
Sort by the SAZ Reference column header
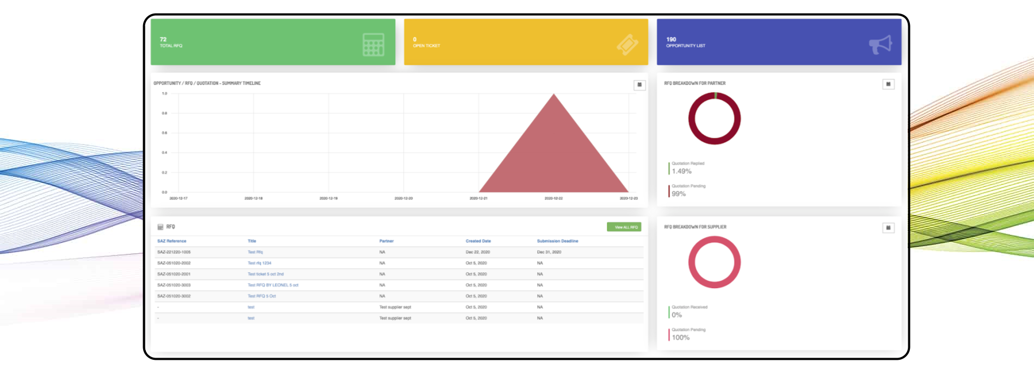(x=172, y=241)
